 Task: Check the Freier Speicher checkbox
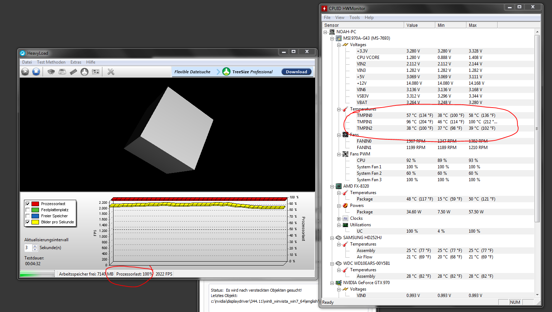pos(28,216)
